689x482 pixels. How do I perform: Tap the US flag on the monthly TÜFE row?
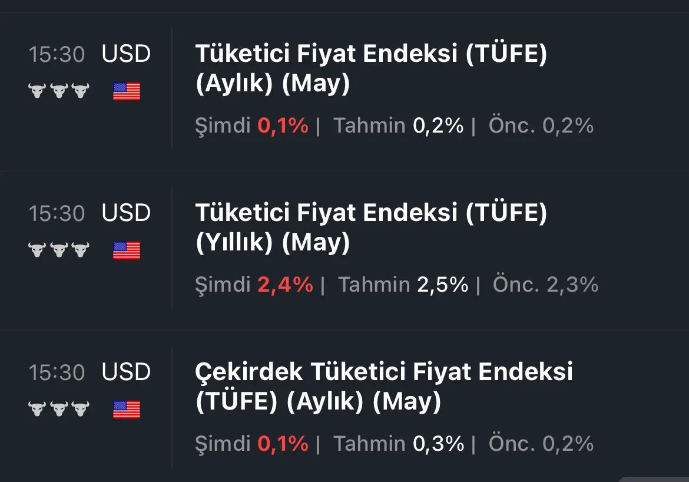[x=127, y=91]
